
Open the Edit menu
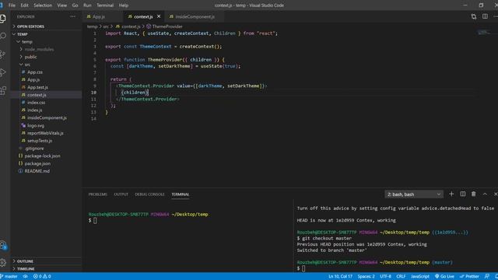coord(24,5)
